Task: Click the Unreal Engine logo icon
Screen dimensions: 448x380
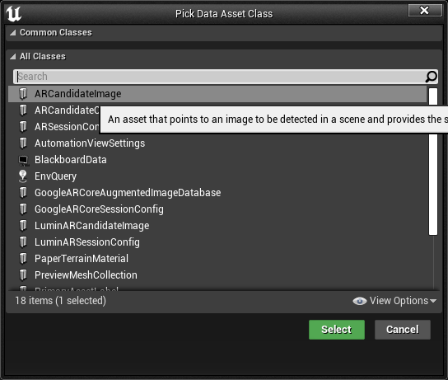Action: click(x=13, y=14)
